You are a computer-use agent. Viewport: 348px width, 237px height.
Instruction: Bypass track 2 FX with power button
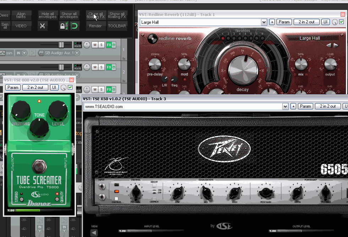coord(114,67)
